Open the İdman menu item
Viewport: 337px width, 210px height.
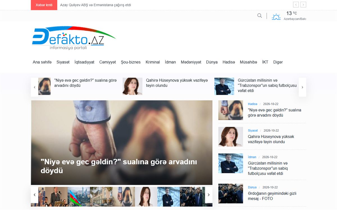click(x=170, y=62)
